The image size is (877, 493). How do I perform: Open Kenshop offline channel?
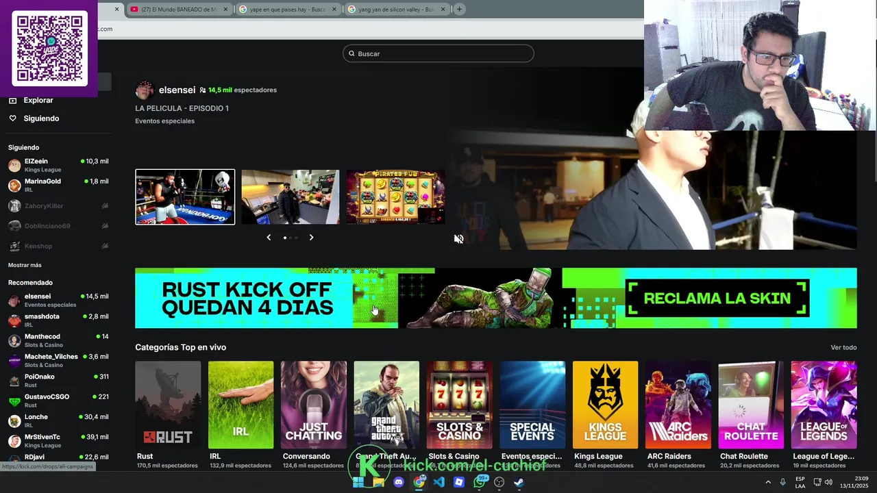click(58, 246)
